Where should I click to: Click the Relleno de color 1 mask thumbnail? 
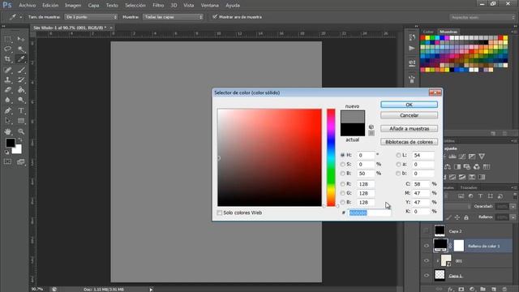pyautogui.click(x=459, y=246)
